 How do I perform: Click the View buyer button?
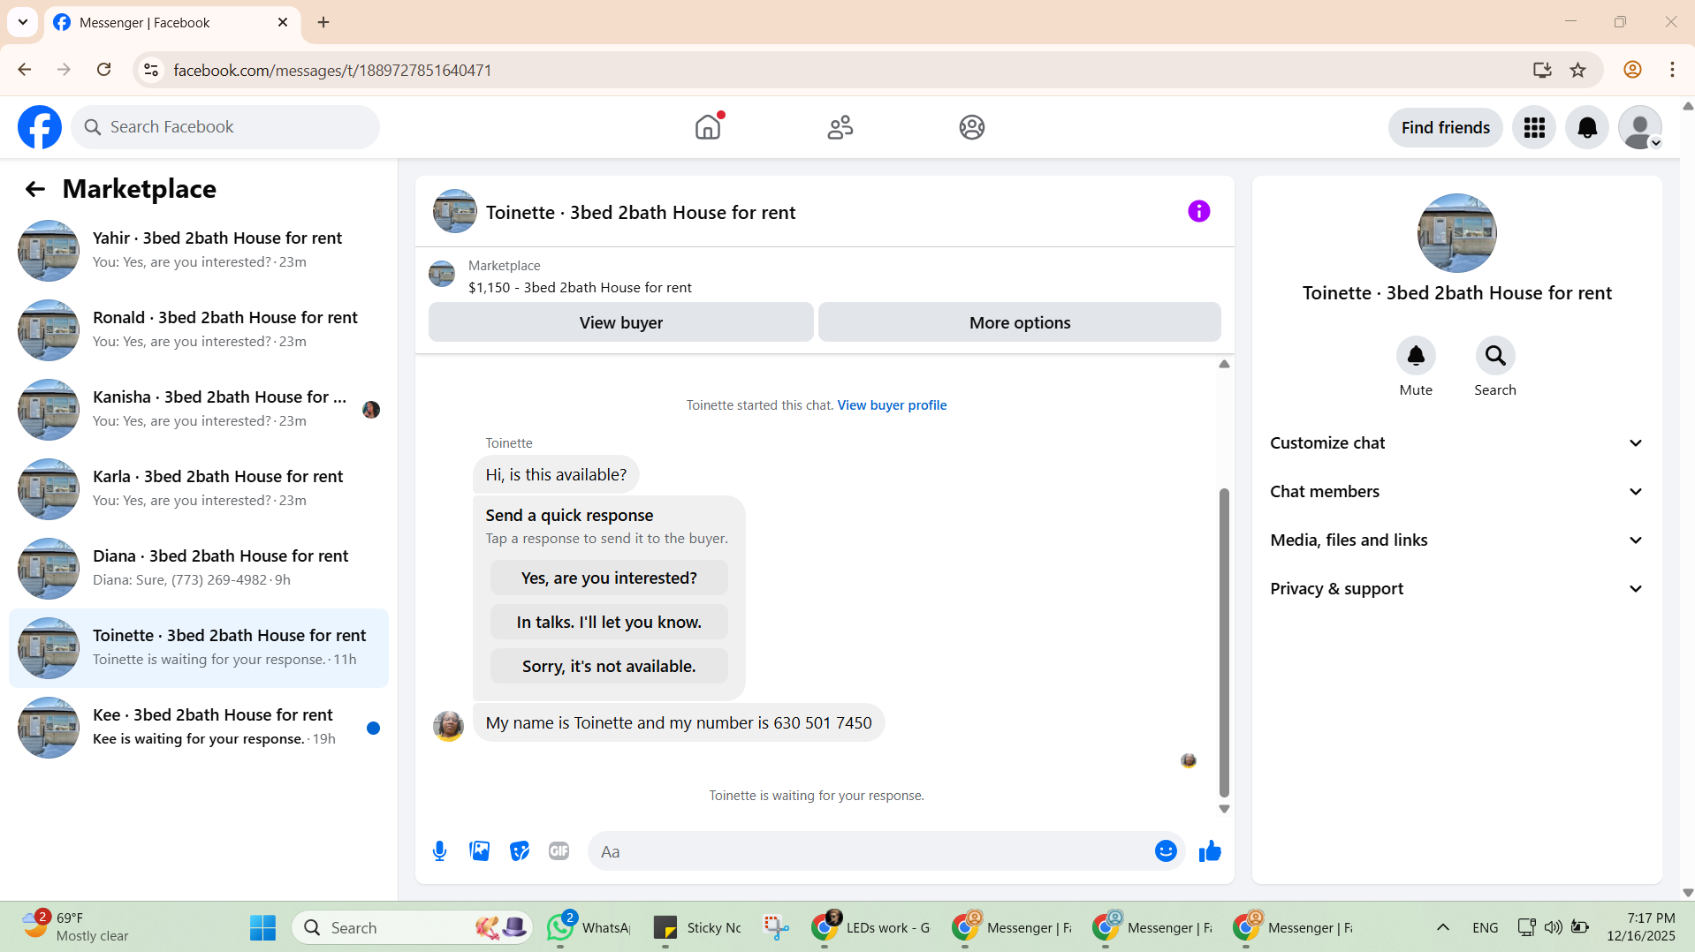[621, 322]
